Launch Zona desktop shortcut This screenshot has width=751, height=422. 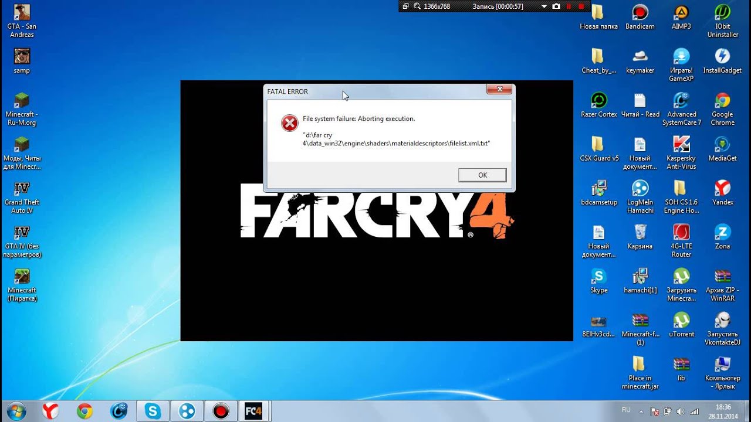pyautogui.click(x=722, y=237)
